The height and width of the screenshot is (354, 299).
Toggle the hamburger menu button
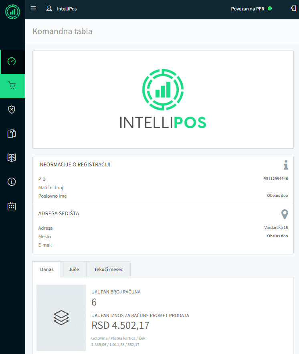(33, 8)
